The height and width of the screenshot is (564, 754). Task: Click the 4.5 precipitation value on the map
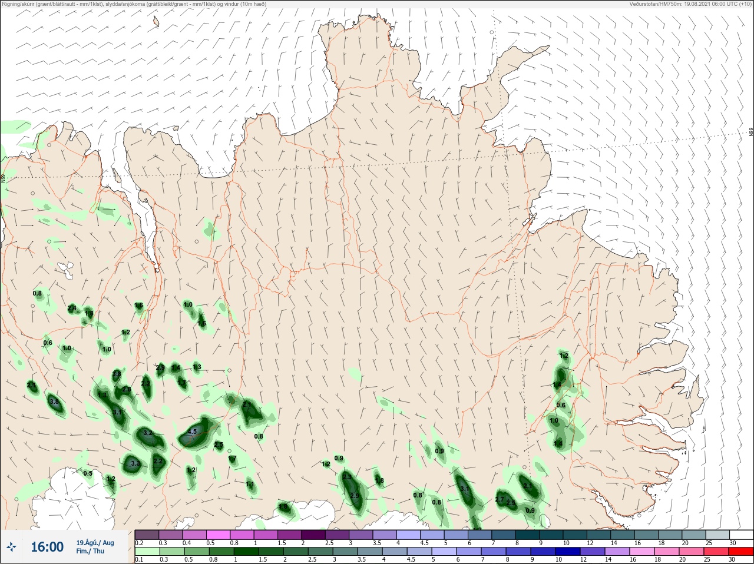(191, 432)
